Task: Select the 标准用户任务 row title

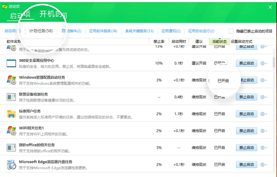Action: coord(30,111)
